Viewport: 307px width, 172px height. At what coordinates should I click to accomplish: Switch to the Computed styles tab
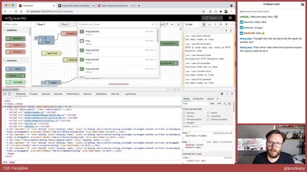pos(198,99)
